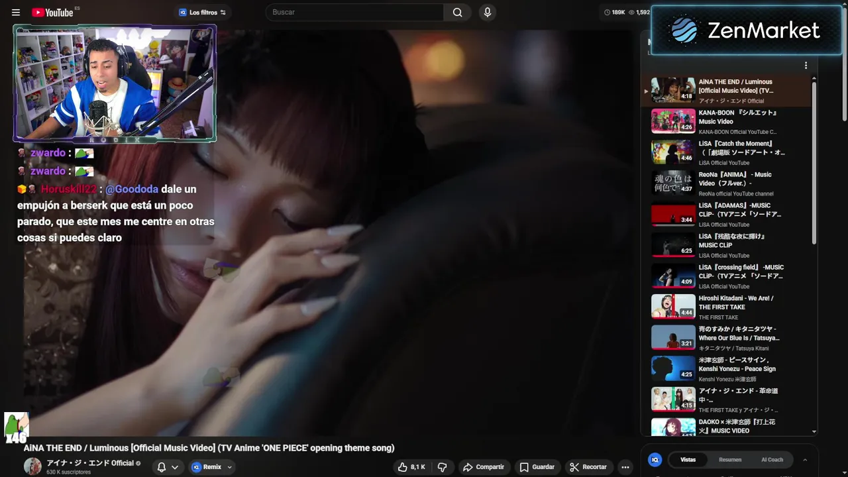Open the playlist panel three-dot menu
848x477 pixels.
click(x=806, y=66)
